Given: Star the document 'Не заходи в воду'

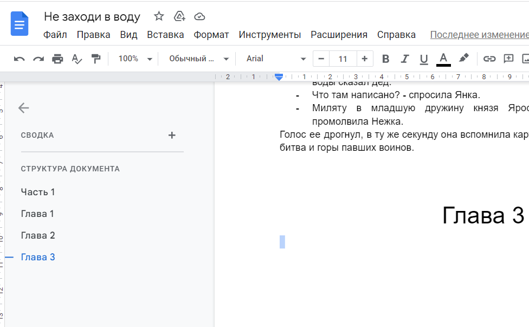Looking at the screenshot, I should (159, 16).
